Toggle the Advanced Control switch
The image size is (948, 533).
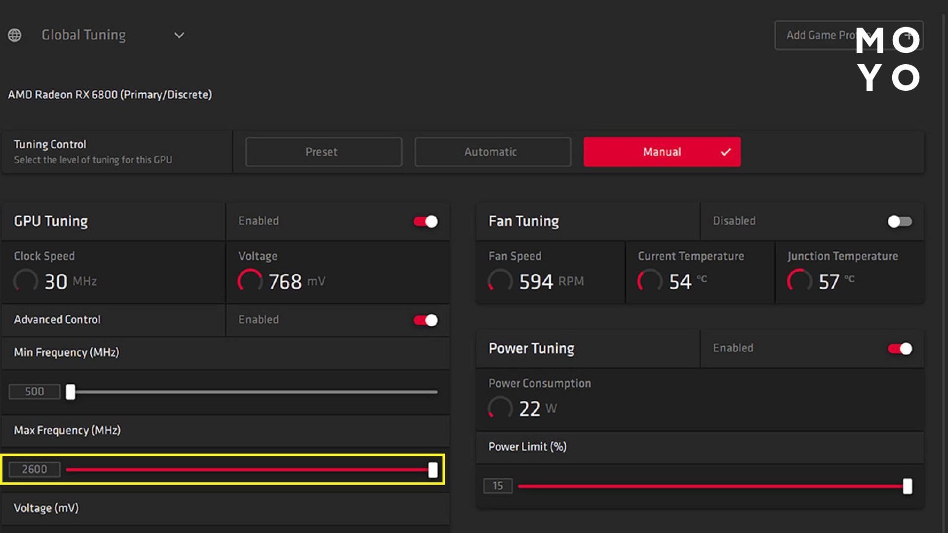(x=426, y=320)
